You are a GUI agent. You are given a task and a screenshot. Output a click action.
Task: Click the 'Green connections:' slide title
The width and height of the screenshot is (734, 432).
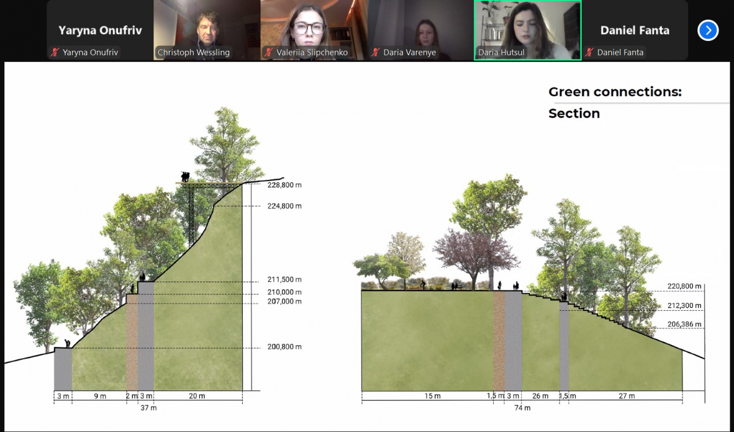[614, 92]
